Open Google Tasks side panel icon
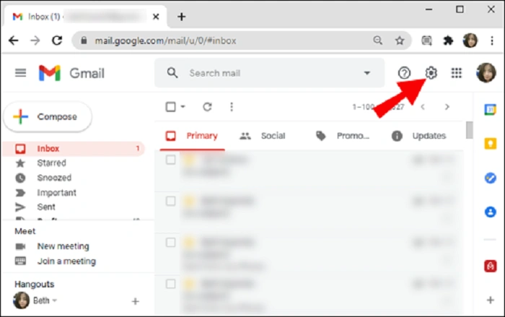The height and width of the screenshot is (317, 505). [490, 178]
